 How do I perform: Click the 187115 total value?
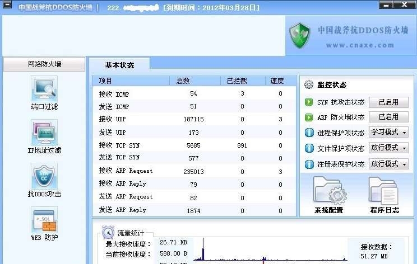pos(193,119)
